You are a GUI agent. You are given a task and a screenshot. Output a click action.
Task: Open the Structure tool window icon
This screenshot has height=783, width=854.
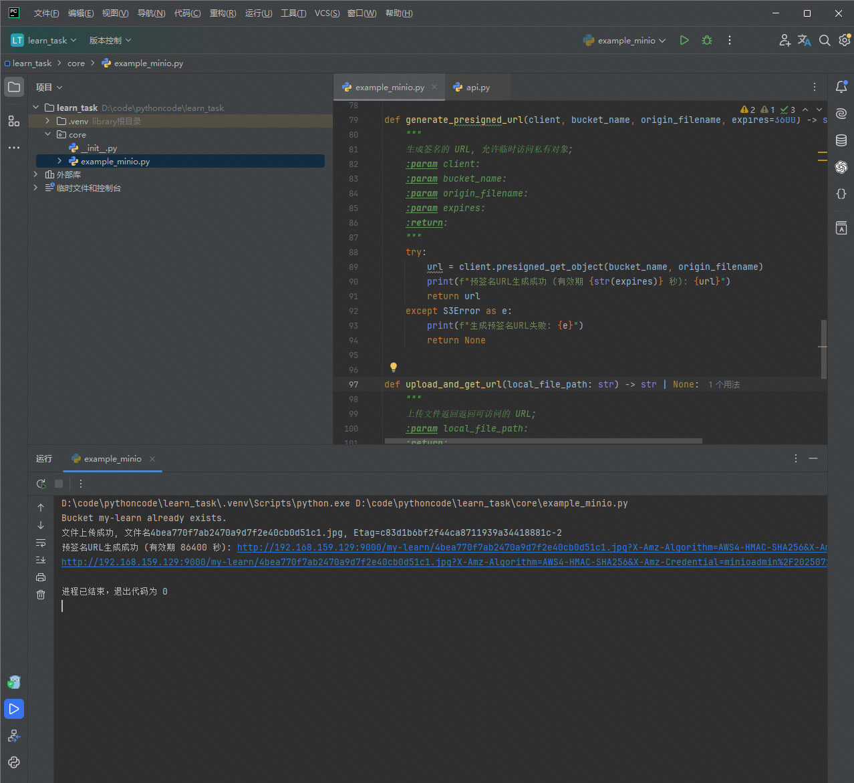14,121
